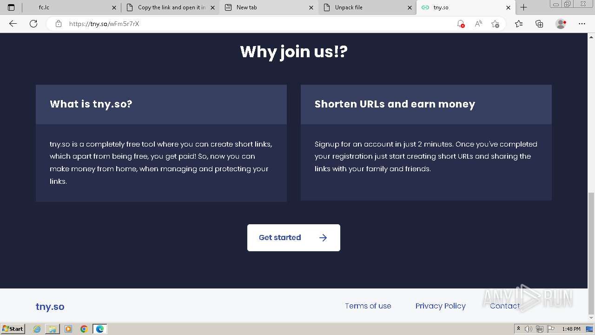Close the Unpack file tab

tap(410, 7)
